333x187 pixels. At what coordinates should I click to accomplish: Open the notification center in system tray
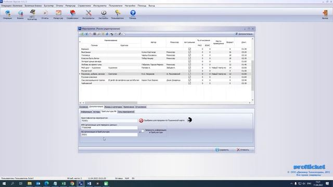click(327, 183)
